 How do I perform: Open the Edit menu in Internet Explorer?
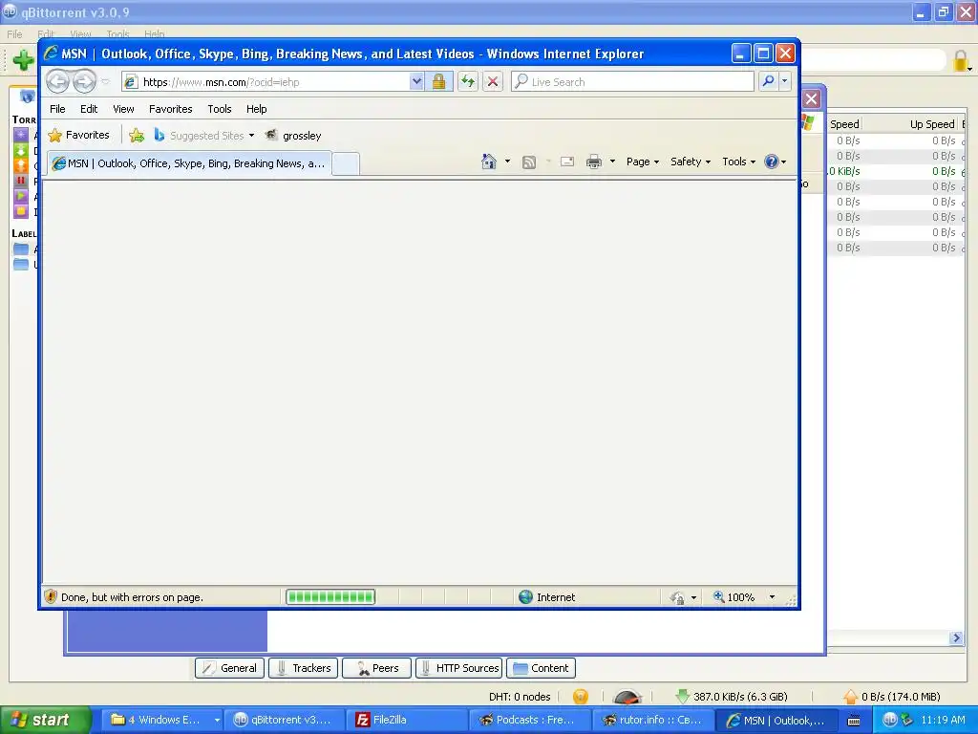[x=89, y=109]
